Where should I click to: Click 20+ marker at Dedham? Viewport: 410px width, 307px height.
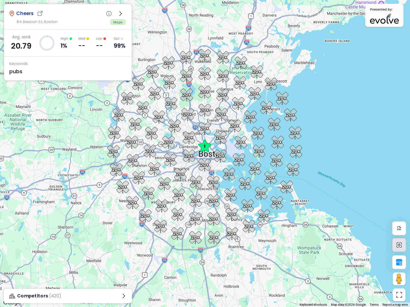point(160,227)
